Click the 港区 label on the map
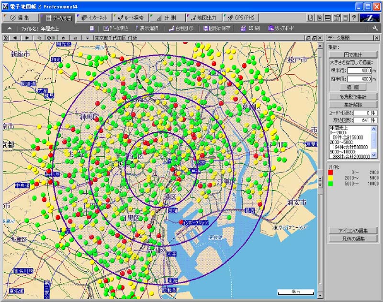The image size is (383, 302). pos(170,197)
